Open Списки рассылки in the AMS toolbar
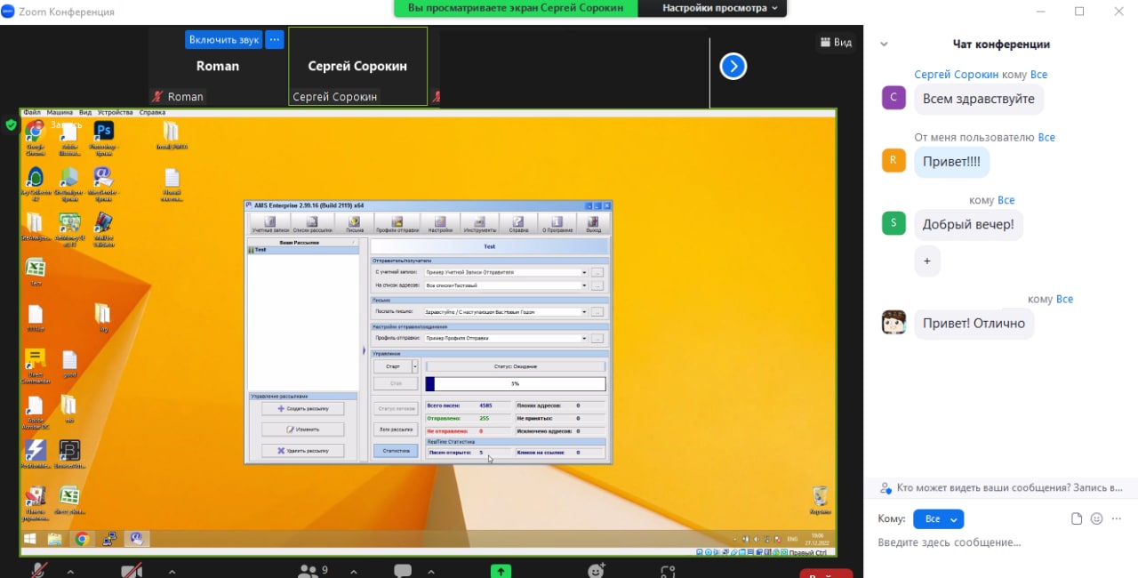Viewport: 1138px width, 578px height. point(311,224)
